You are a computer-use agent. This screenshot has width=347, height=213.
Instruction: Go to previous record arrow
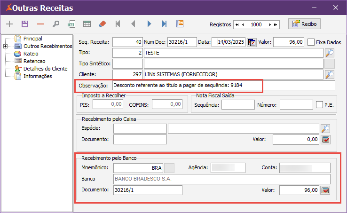(133, 24)
